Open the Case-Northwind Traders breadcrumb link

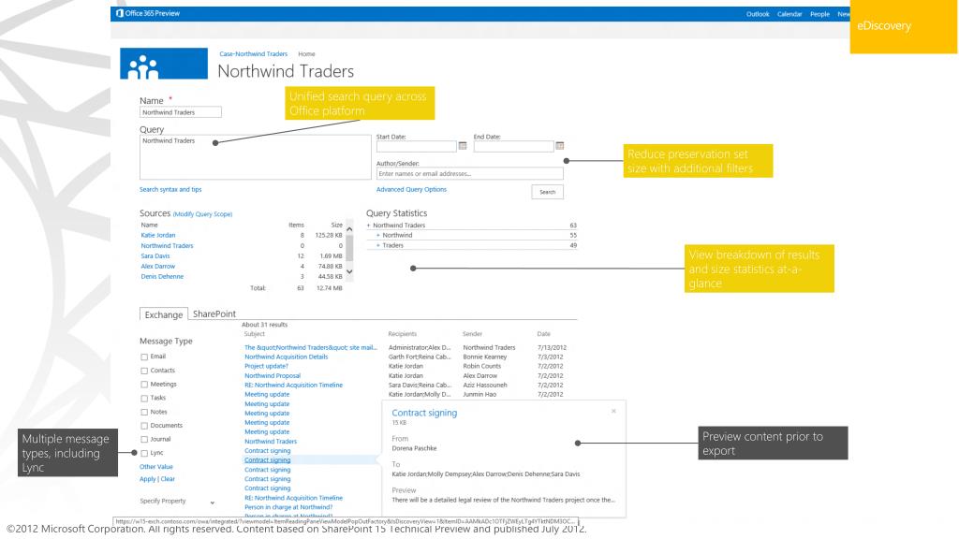pyautogui.click(x=253, y=53)
